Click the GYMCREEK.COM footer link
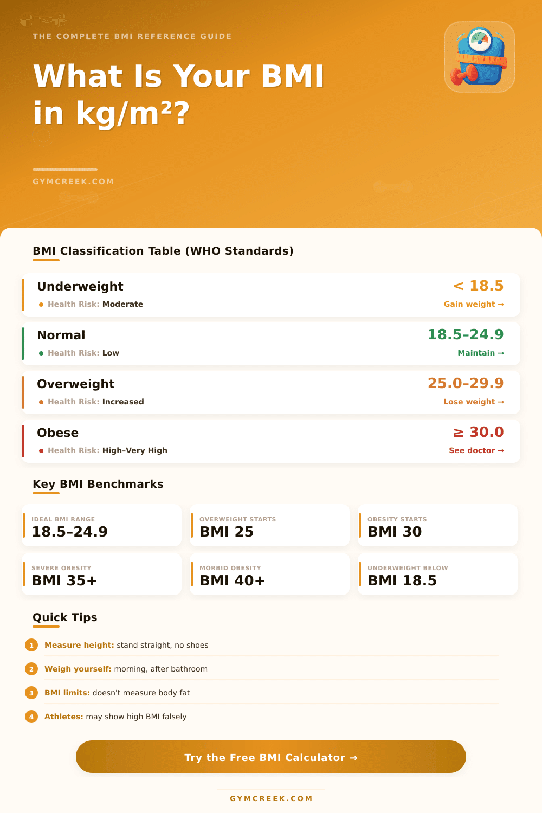 (271, 798)
